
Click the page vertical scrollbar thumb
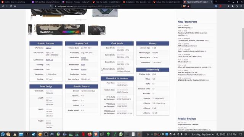pyautogui.click(x=243, y=43)
